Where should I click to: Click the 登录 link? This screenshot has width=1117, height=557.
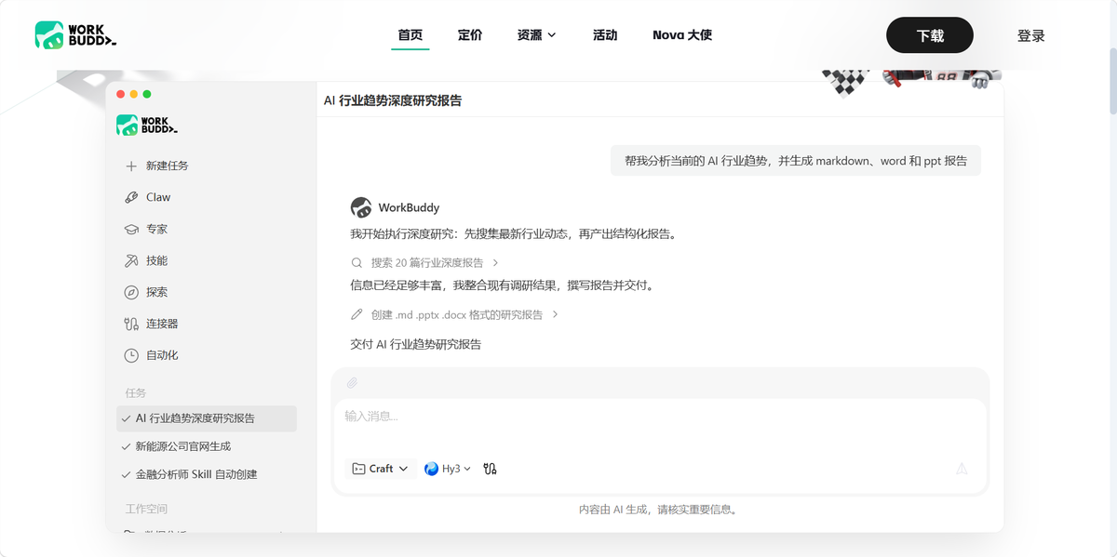click(1031, 35)
